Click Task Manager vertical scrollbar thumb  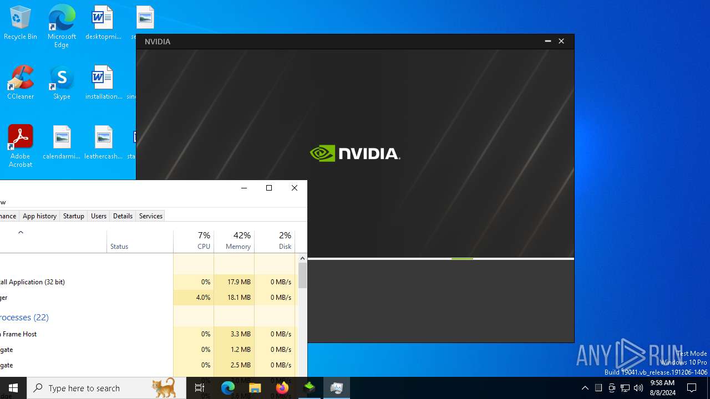click(x=302, y=275)
